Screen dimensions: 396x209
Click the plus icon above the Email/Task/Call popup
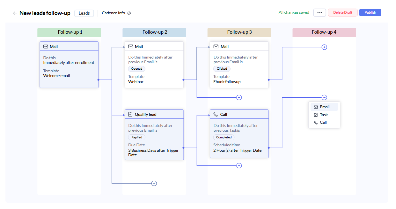pos(324,97)
